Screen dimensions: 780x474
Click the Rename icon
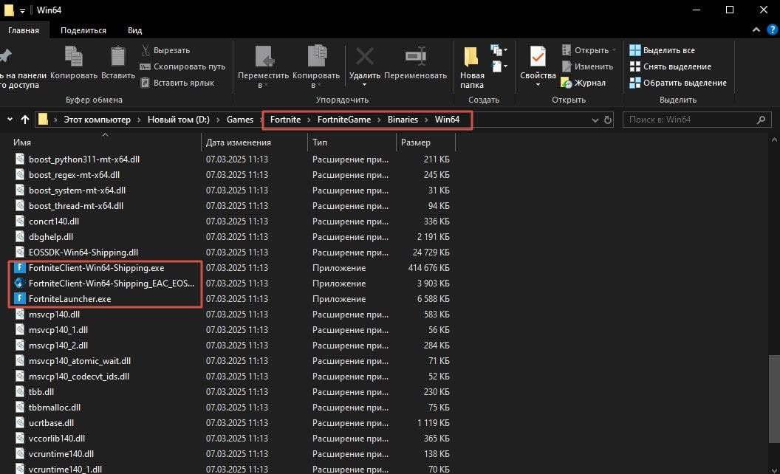[x=415, y=56]
